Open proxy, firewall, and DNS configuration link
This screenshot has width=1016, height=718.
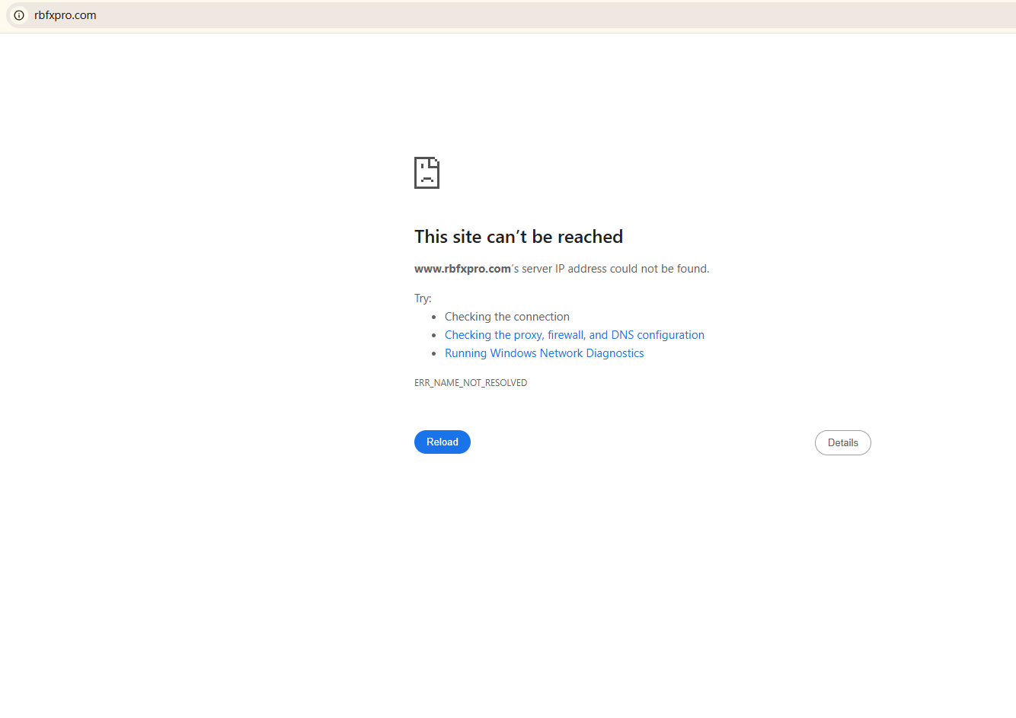(574, 335)
